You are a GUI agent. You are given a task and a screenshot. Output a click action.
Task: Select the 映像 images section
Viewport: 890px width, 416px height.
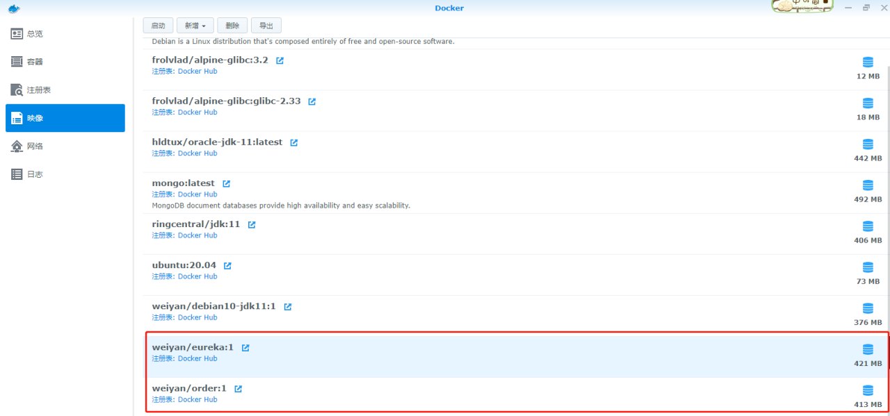pos(65,118)
